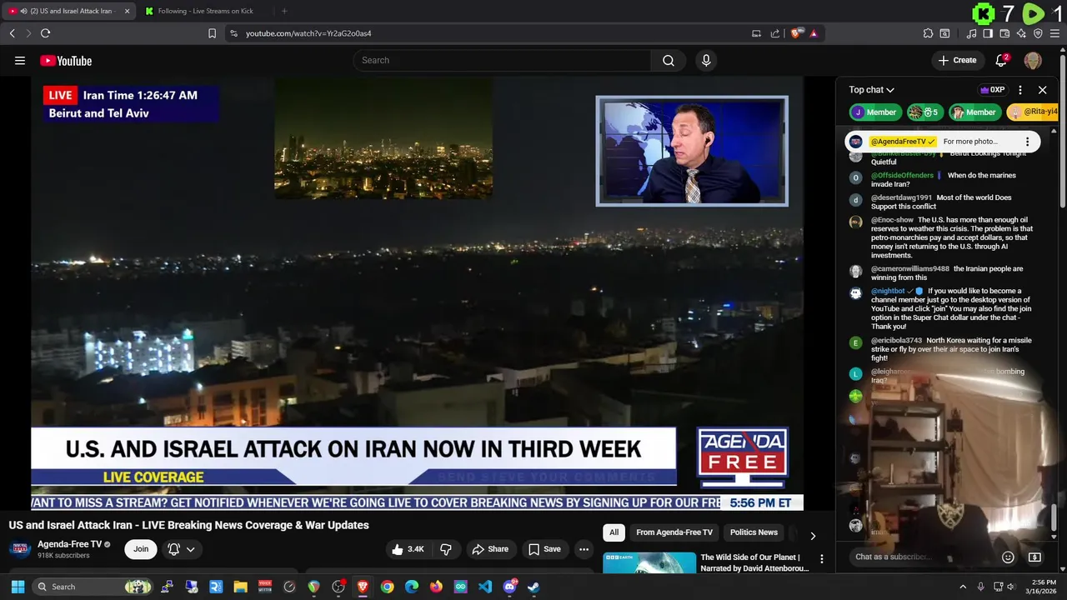Open Brave Shields lion icon

pos(797,33)
